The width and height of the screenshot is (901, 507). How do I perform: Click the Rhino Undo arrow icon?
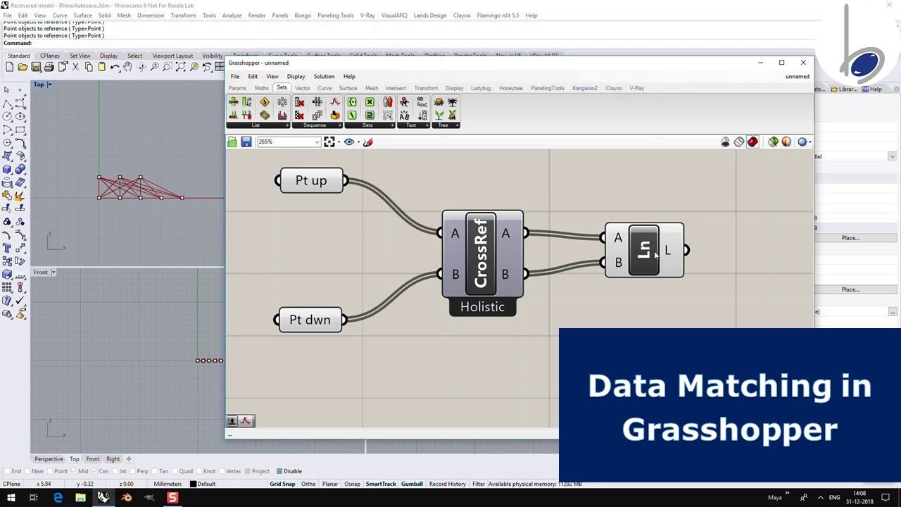pos(115,67)
